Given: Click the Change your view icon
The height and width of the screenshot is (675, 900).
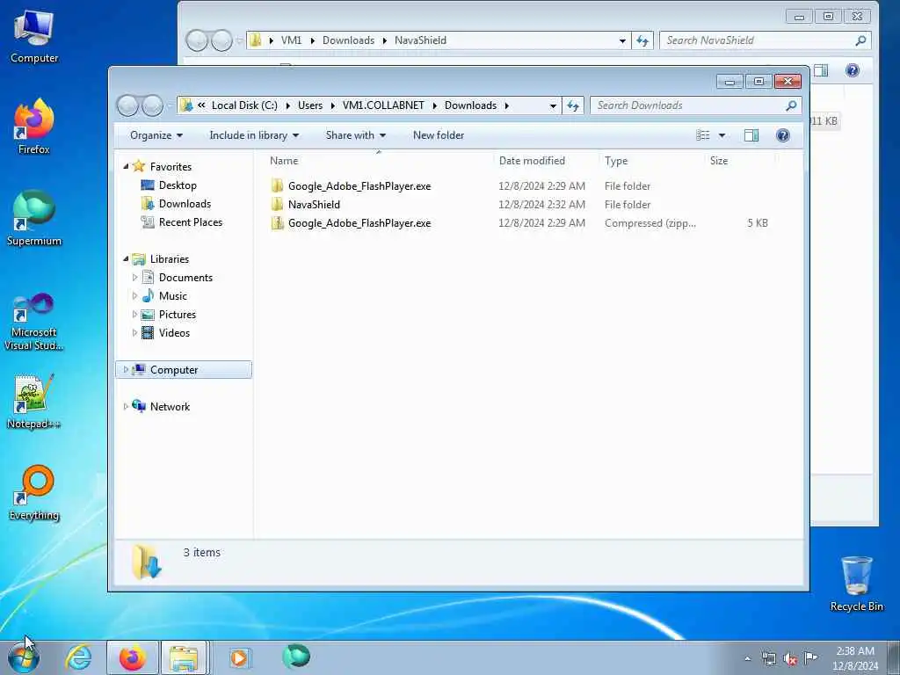Looking at the screenshot, I should click(703, 135).
